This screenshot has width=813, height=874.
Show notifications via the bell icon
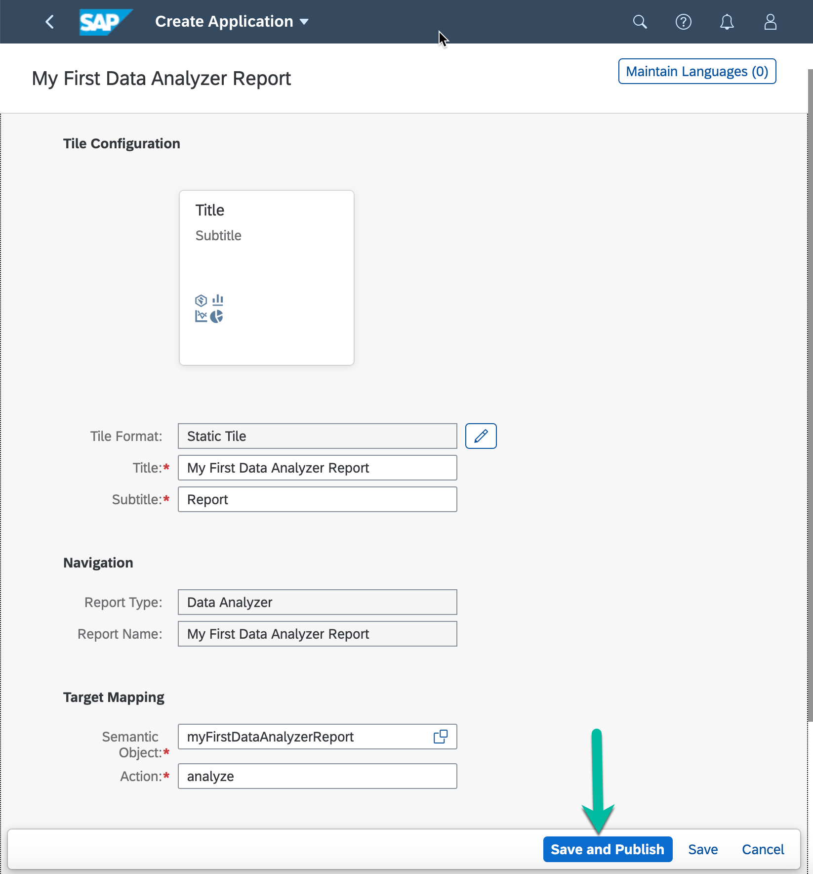(727, 22)
